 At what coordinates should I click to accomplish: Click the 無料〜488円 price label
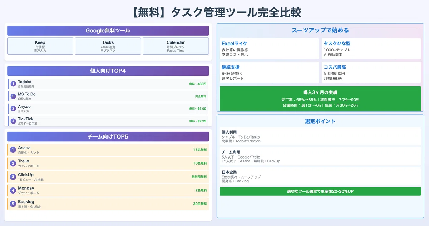pyautogui.click(x=198, y=84)
